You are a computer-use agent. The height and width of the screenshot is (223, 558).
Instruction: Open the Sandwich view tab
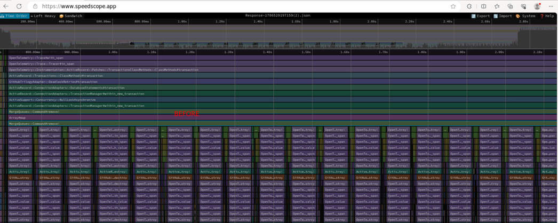71,16
